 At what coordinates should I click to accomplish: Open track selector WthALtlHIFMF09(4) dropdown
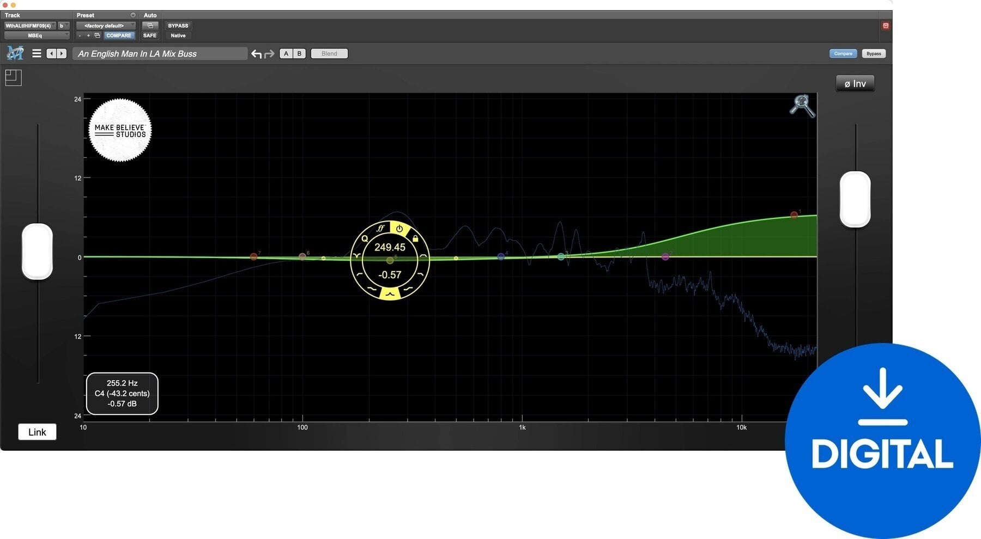click(29, 26)
